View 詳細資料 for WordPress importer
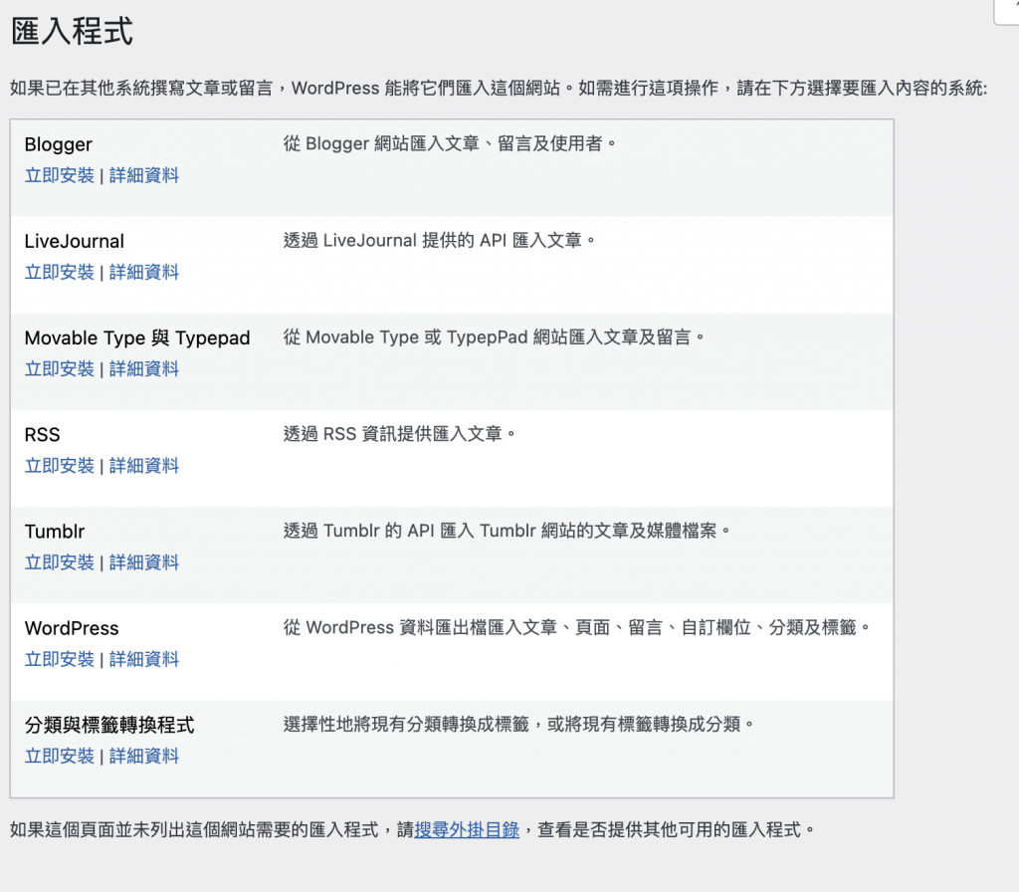 (143, 660)
